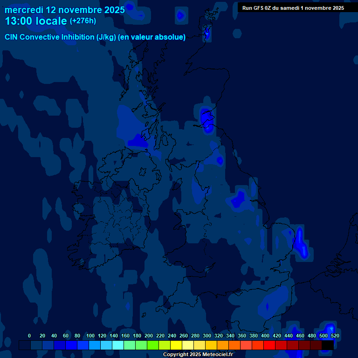The height and width of the screenshot is (358, 358).
Task: Click the Copyright 2025 Meteociel.fr text
Action: coord(198,355)
